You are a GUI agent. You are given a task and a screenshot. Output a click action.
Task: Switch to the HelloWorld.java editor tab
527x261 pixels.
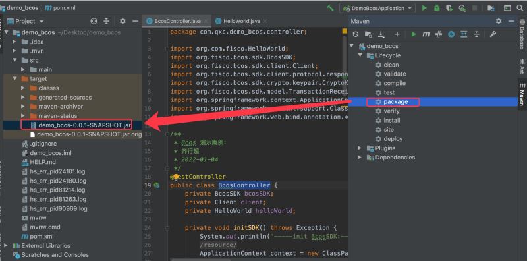(238, 21)
